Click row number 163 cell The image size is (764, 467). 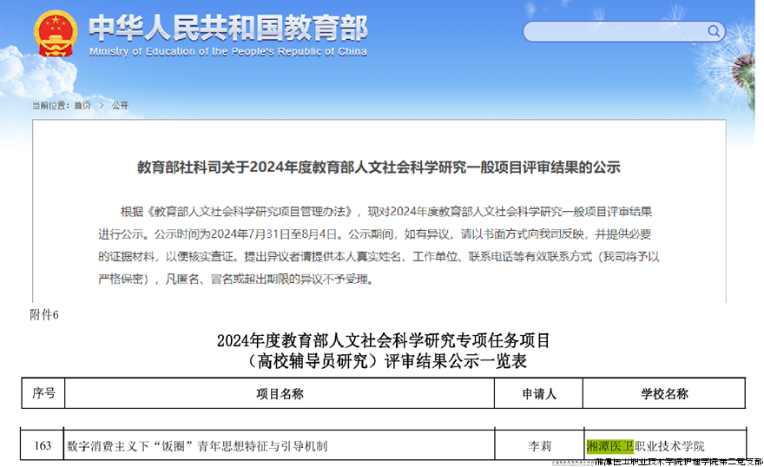43,446
